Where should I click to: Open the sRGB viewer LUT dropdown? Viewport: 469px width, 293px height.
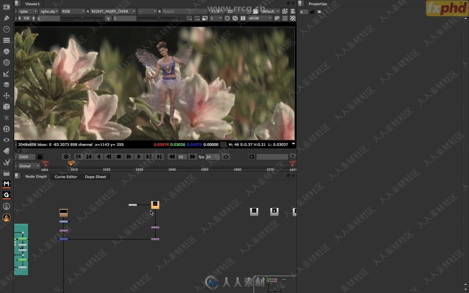pos(260,18)
